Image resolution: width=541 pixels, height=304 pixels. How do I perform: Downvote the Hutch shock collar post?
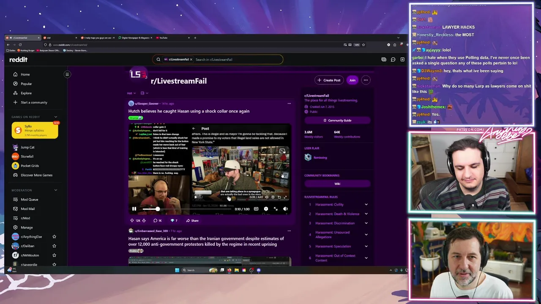pyautogui.click(x=144, y=220)
